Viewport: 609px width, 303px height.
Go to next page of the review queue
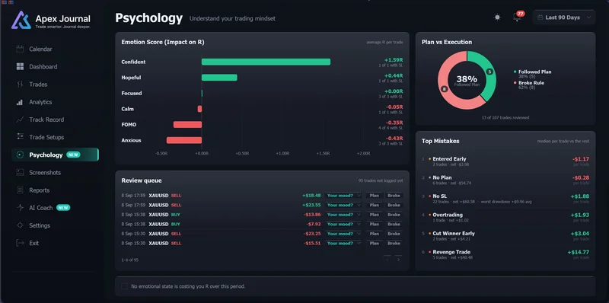pos(398,260)
